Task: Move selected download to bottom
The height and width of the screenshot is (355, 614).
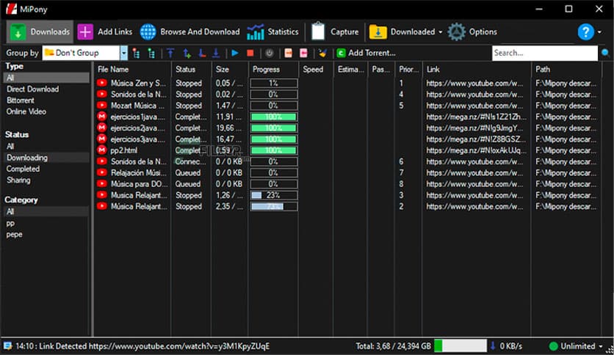Action: [x=216, y=53]
